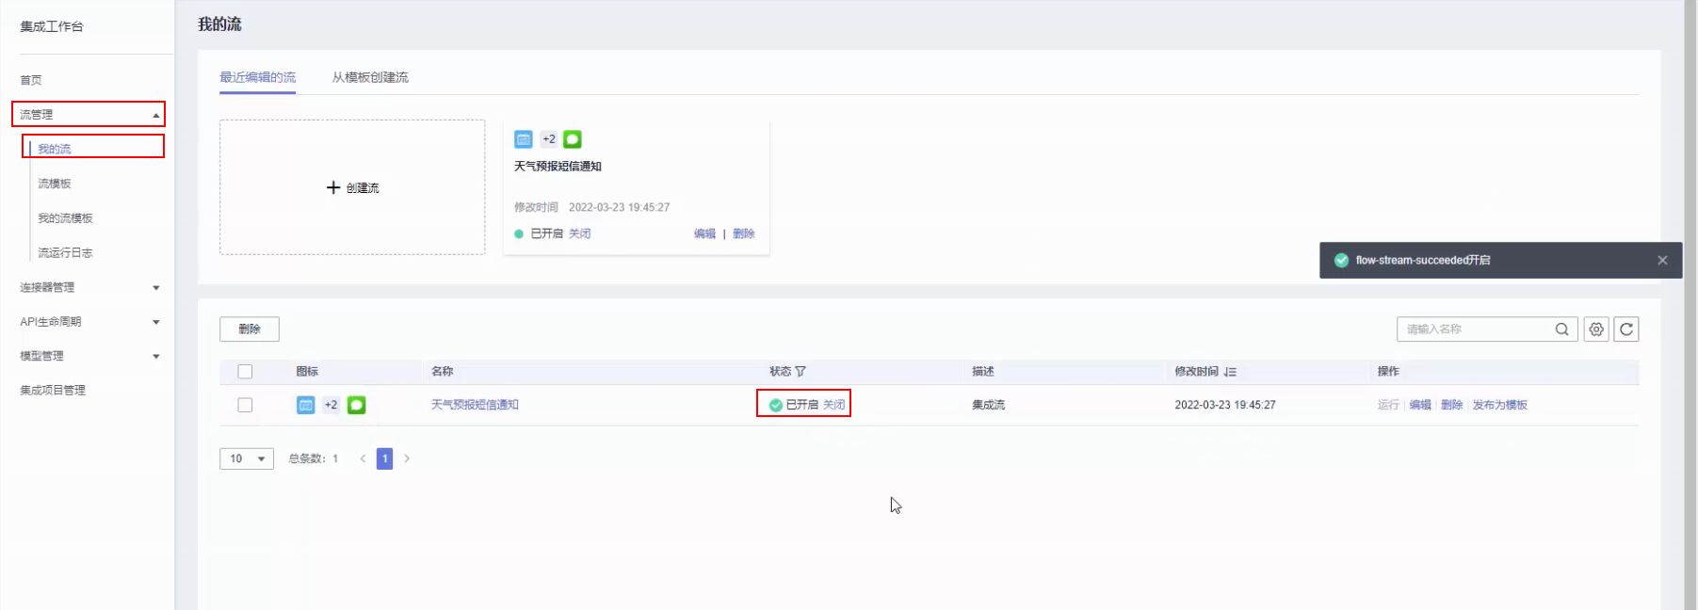Click 运行 in the table operations column
Screen dimensions: 1698x610
click(x=1388, y=405)
